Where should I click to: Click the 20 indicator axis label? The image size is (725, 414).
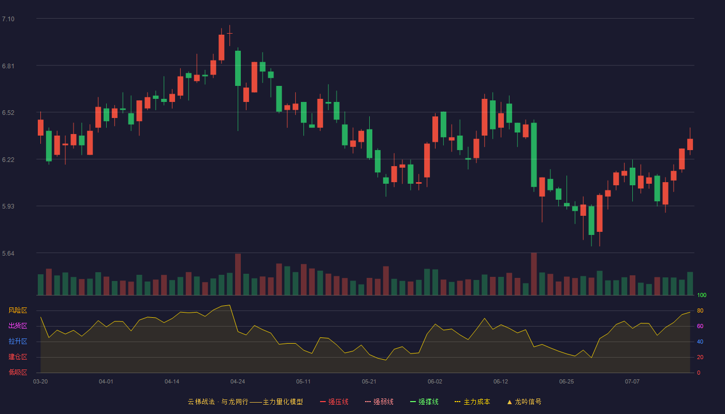[700, 357]
